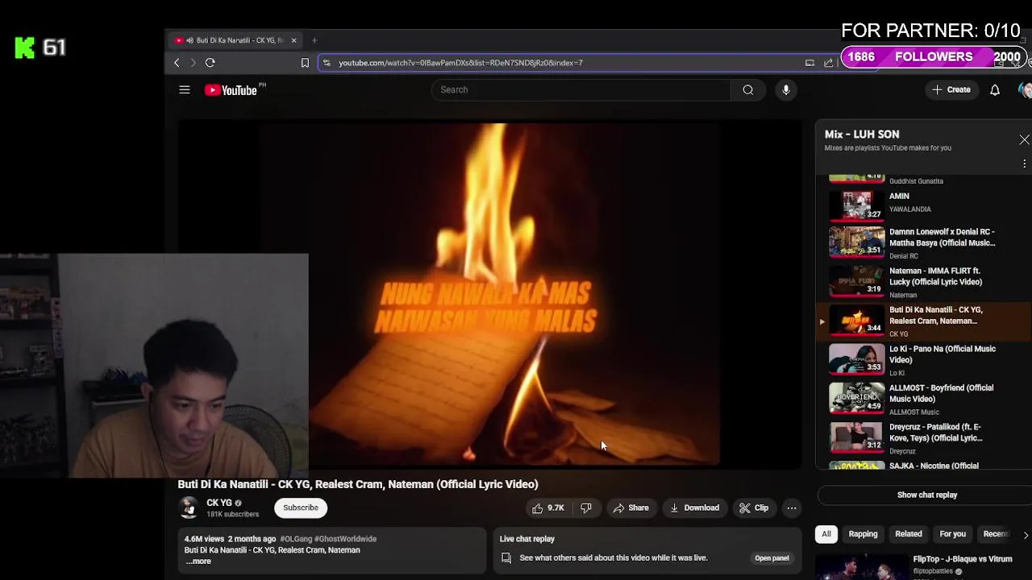Play ALLMO$T - Boyfriend music video
The image size is (1032, 580).
pyautogui.click(x=923, y=400)
